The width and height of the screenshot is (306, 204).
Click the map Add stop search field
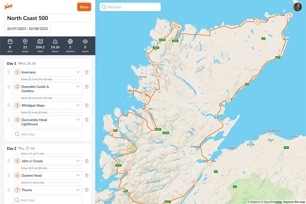130,7
